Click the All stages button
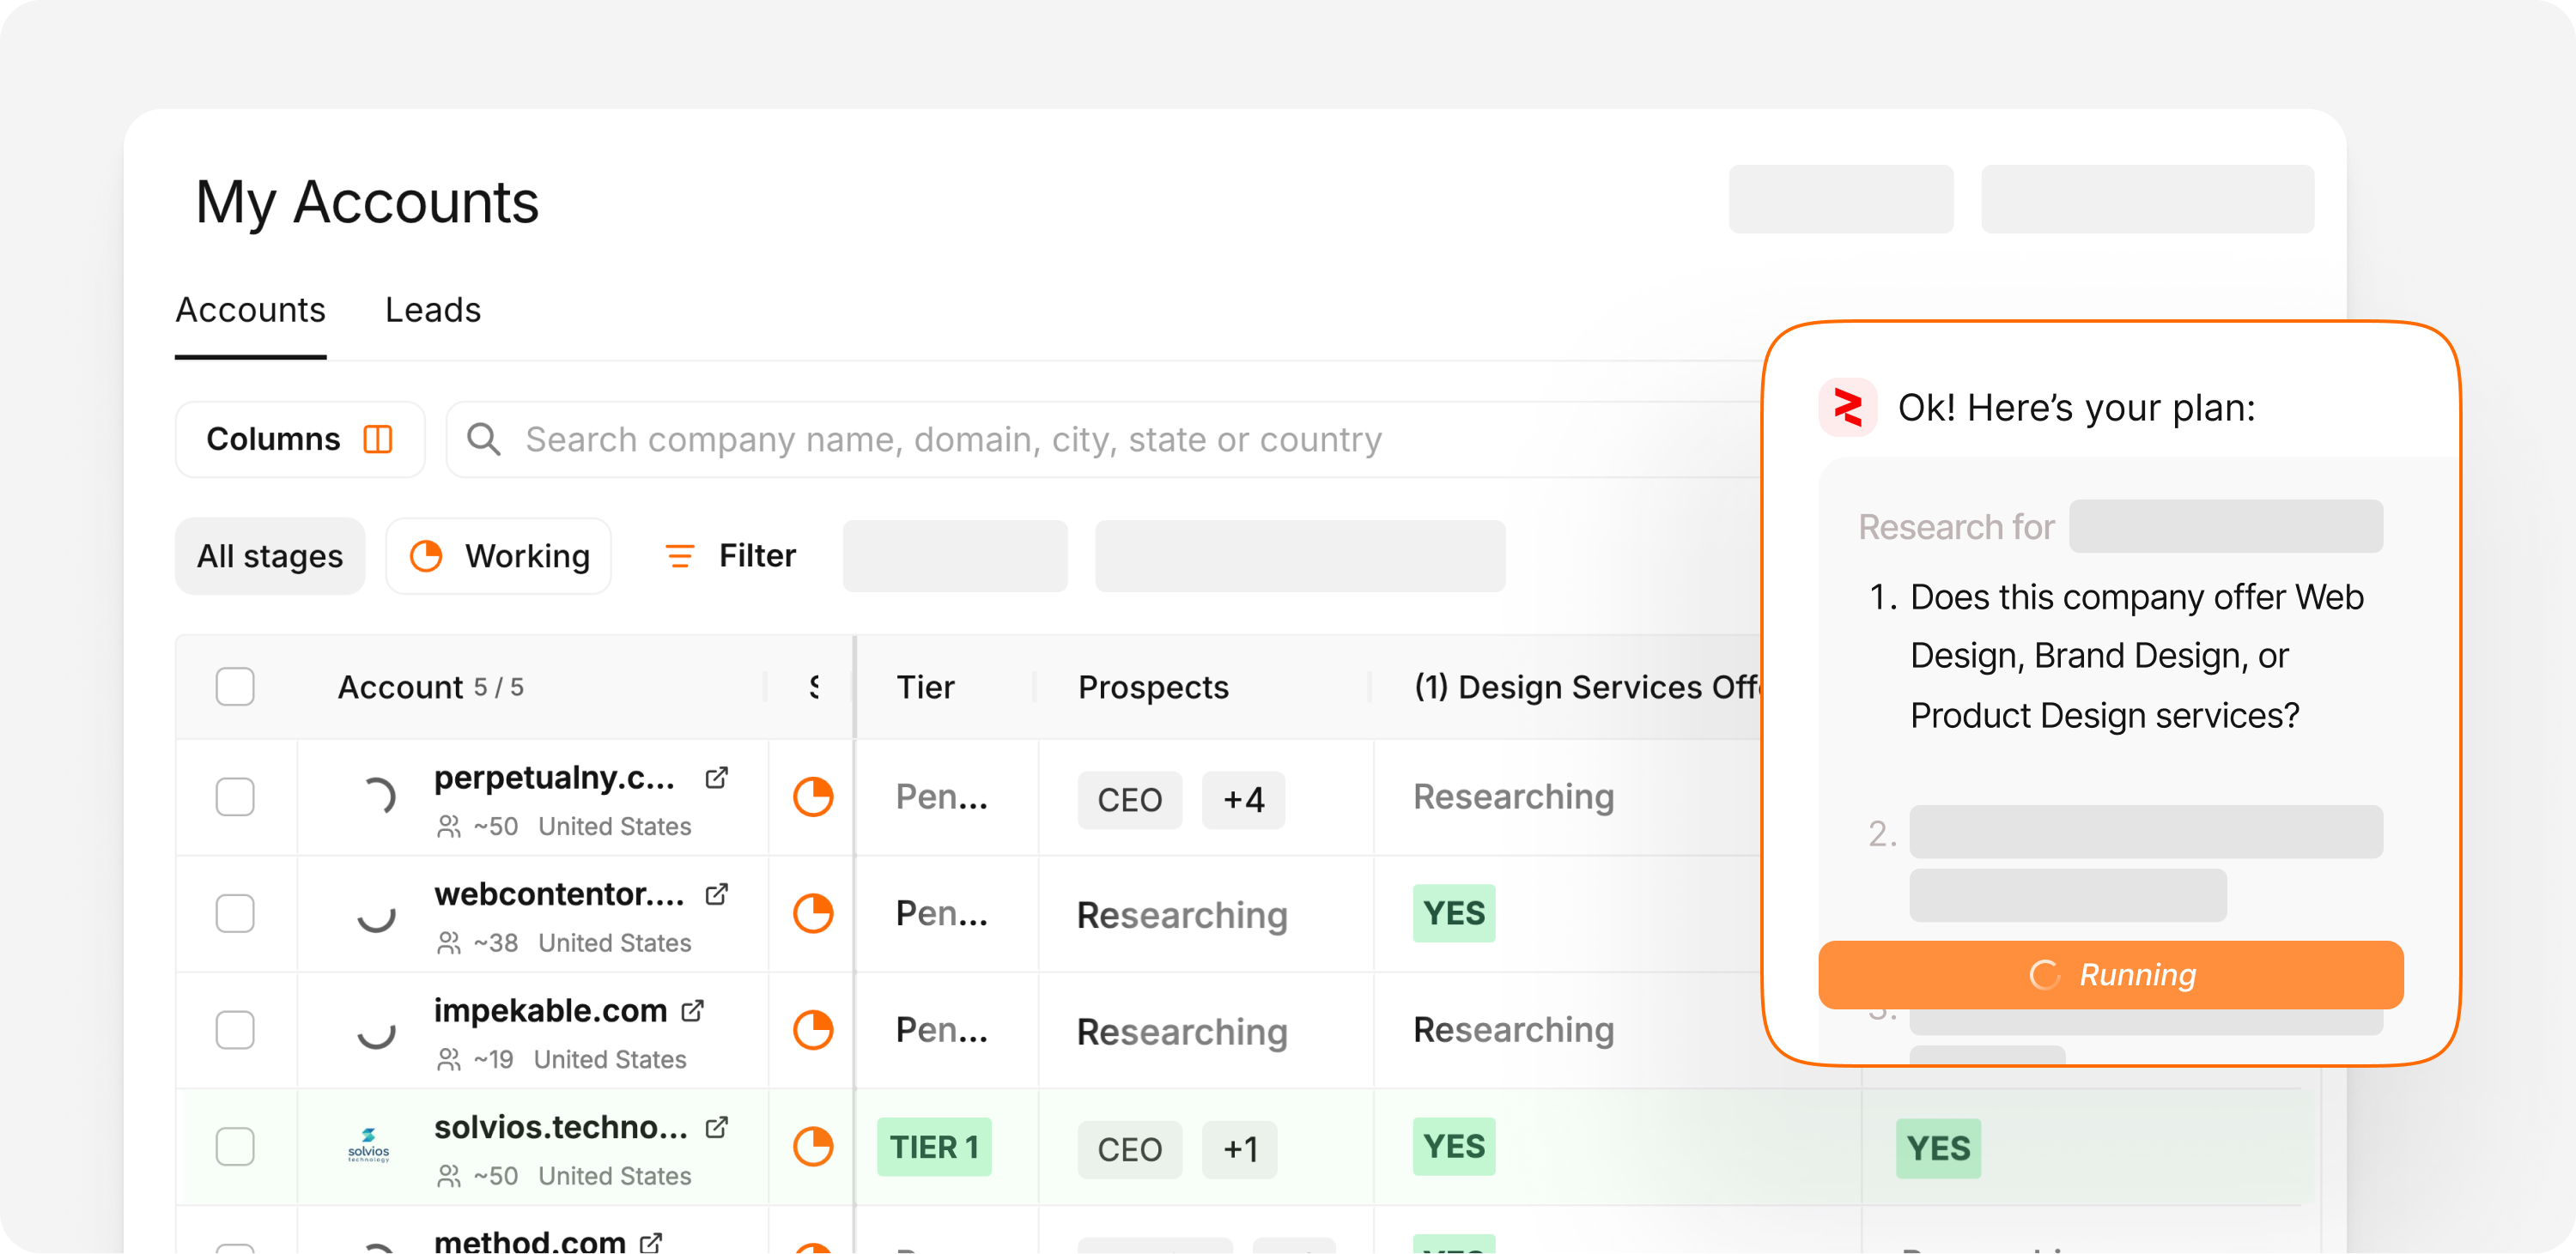Image resolution: width=2576 pixels, height=1254 pixels. click(269, 555)
